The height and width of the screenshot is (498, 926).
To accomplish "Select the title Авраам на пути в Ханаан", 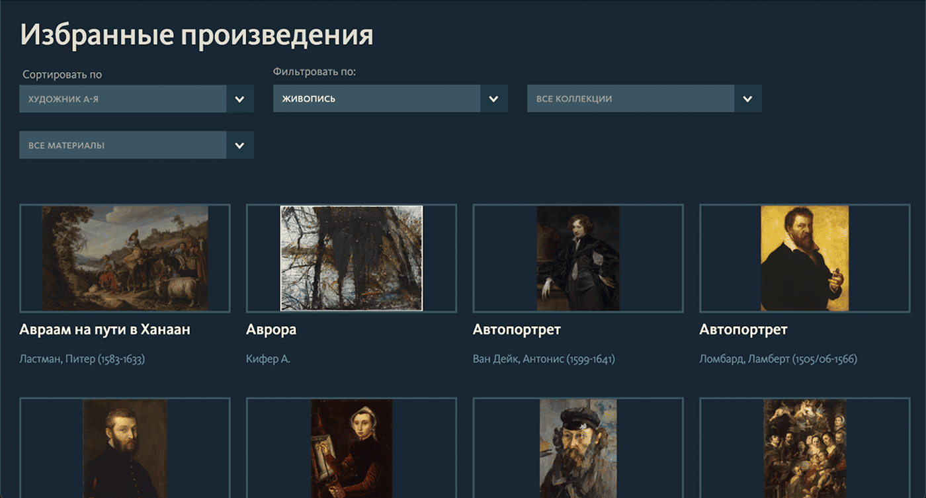I will click(x=106, y=329).
